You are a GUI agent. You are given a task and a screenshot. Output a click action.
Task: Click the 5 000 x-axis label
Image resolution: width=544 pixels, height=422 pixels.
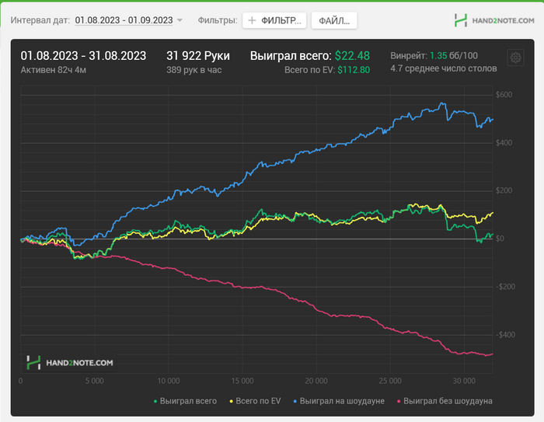coord(94,381)
